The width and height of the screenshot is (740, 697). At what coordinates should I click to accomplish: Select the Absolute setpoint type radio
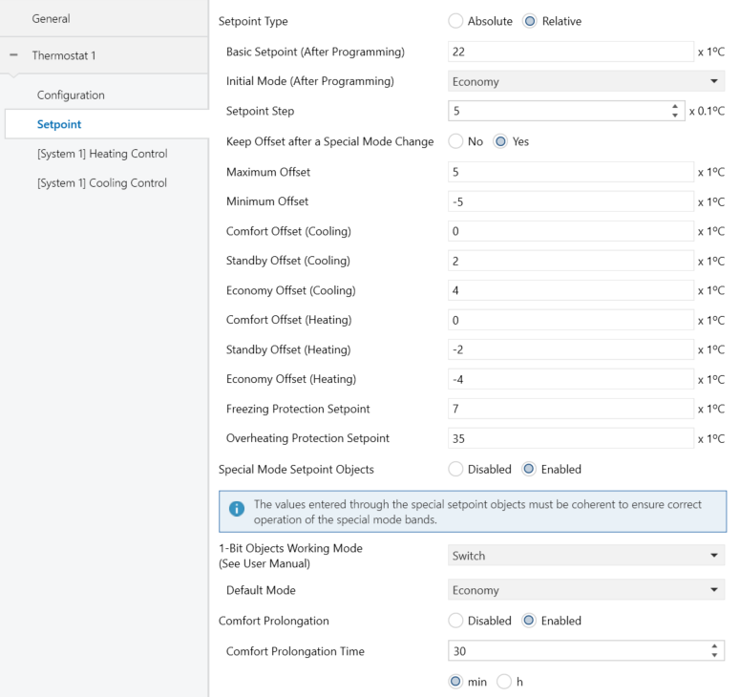(x=455, y=21)
